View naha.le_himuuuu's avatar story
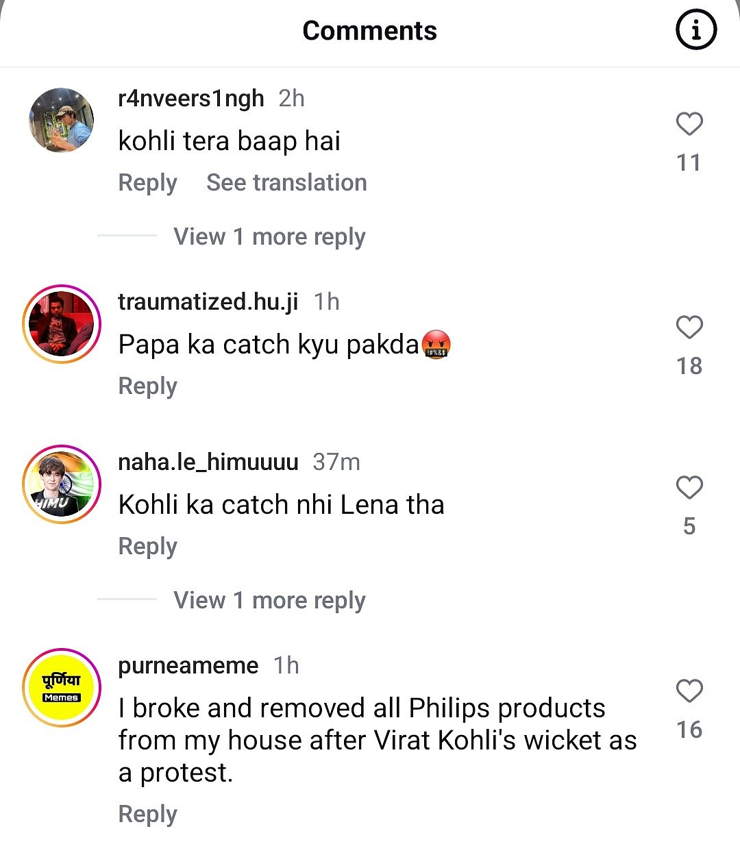 [x=61, y=484]
